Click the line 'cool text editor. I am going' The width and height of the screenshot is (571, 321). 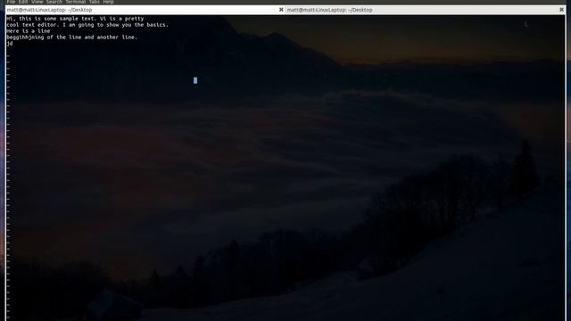(87, 25)
